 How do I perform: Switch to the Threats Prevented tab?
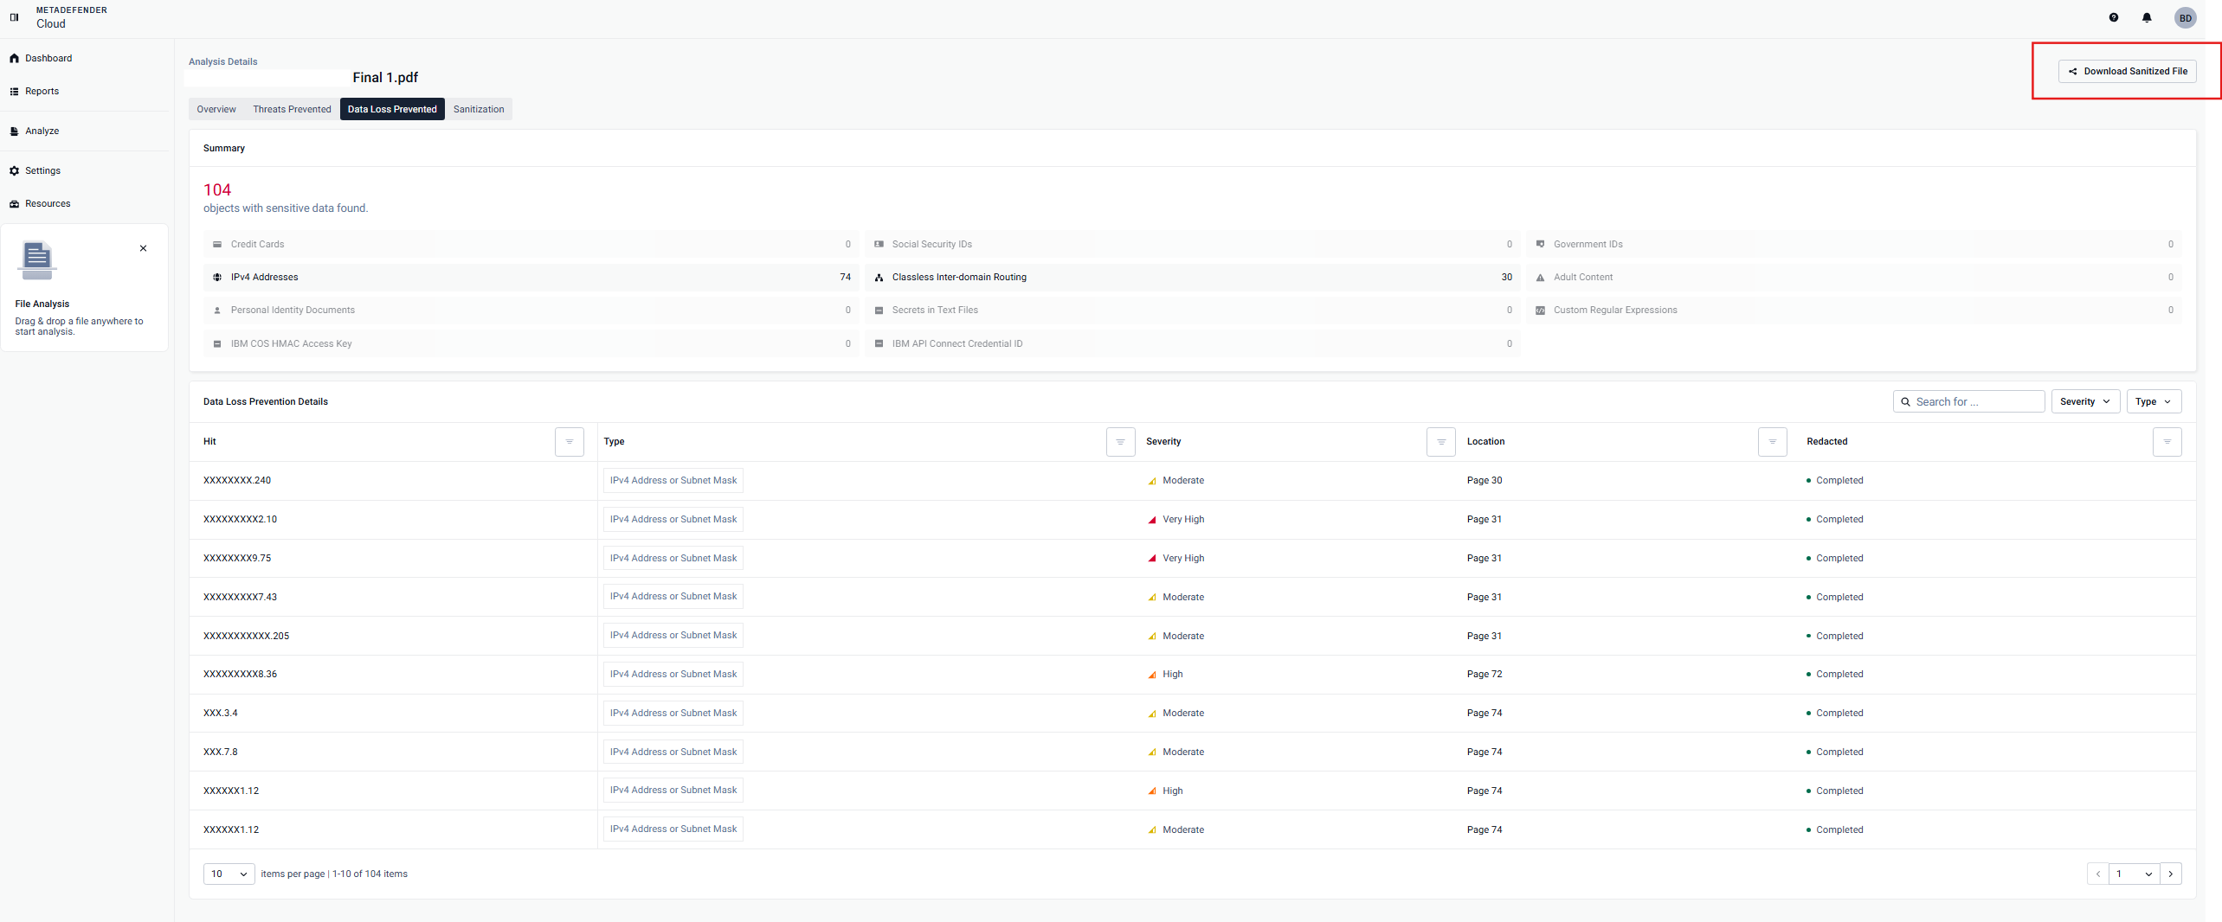tap(292, 109)
